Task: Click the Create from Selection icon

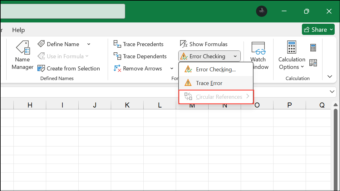Action: click(42, 68)
